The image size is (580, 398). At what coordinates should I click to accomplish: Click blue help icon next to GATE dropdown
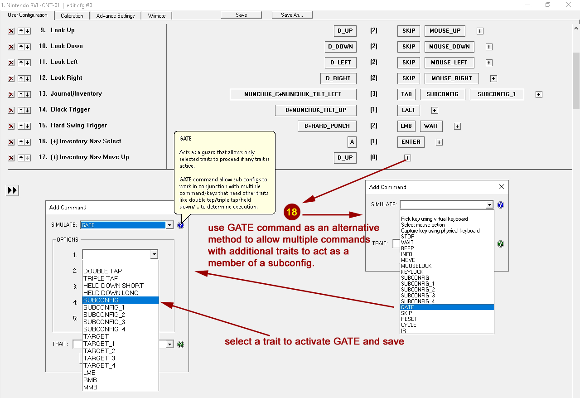pyautogui.click(x=181, y=225)
